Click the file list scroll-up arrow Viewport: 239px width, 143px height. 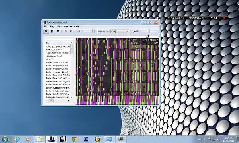point(72,42)
